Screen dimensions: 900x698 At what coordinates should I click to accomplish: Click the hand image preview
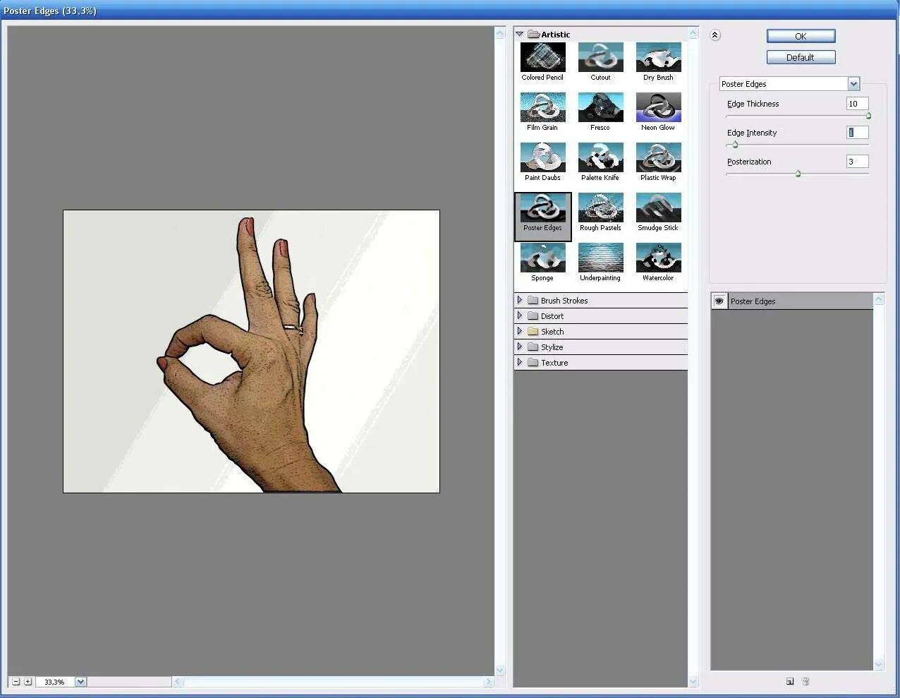[251, 351]
